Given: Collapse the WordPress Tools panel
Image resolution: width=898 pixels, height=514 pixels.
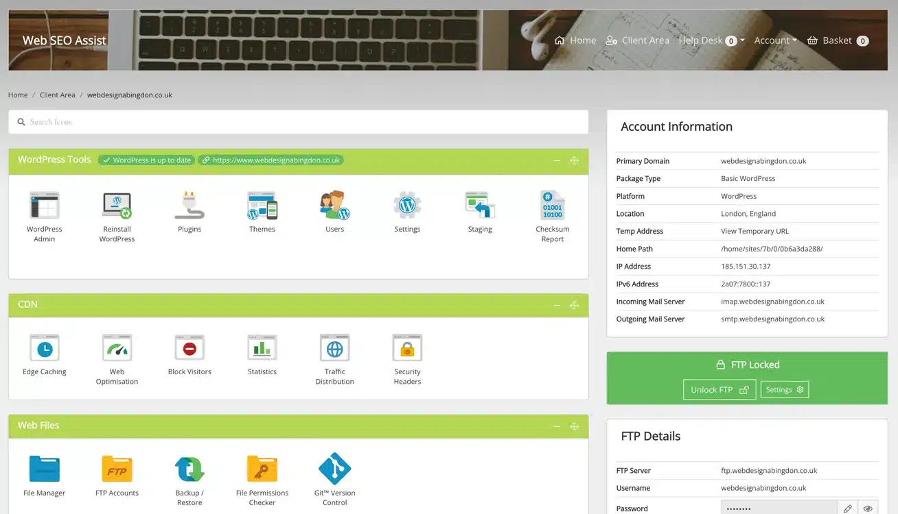Looking at the screenshot, I should click(x=557, y=160).
